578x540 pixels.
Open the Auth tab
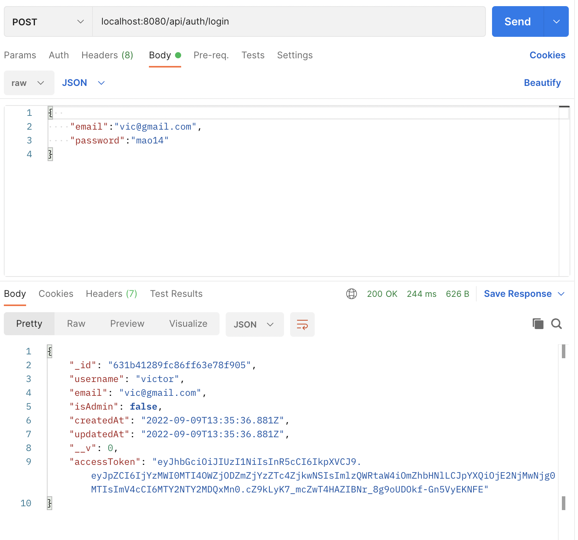[x=58, y=55]
